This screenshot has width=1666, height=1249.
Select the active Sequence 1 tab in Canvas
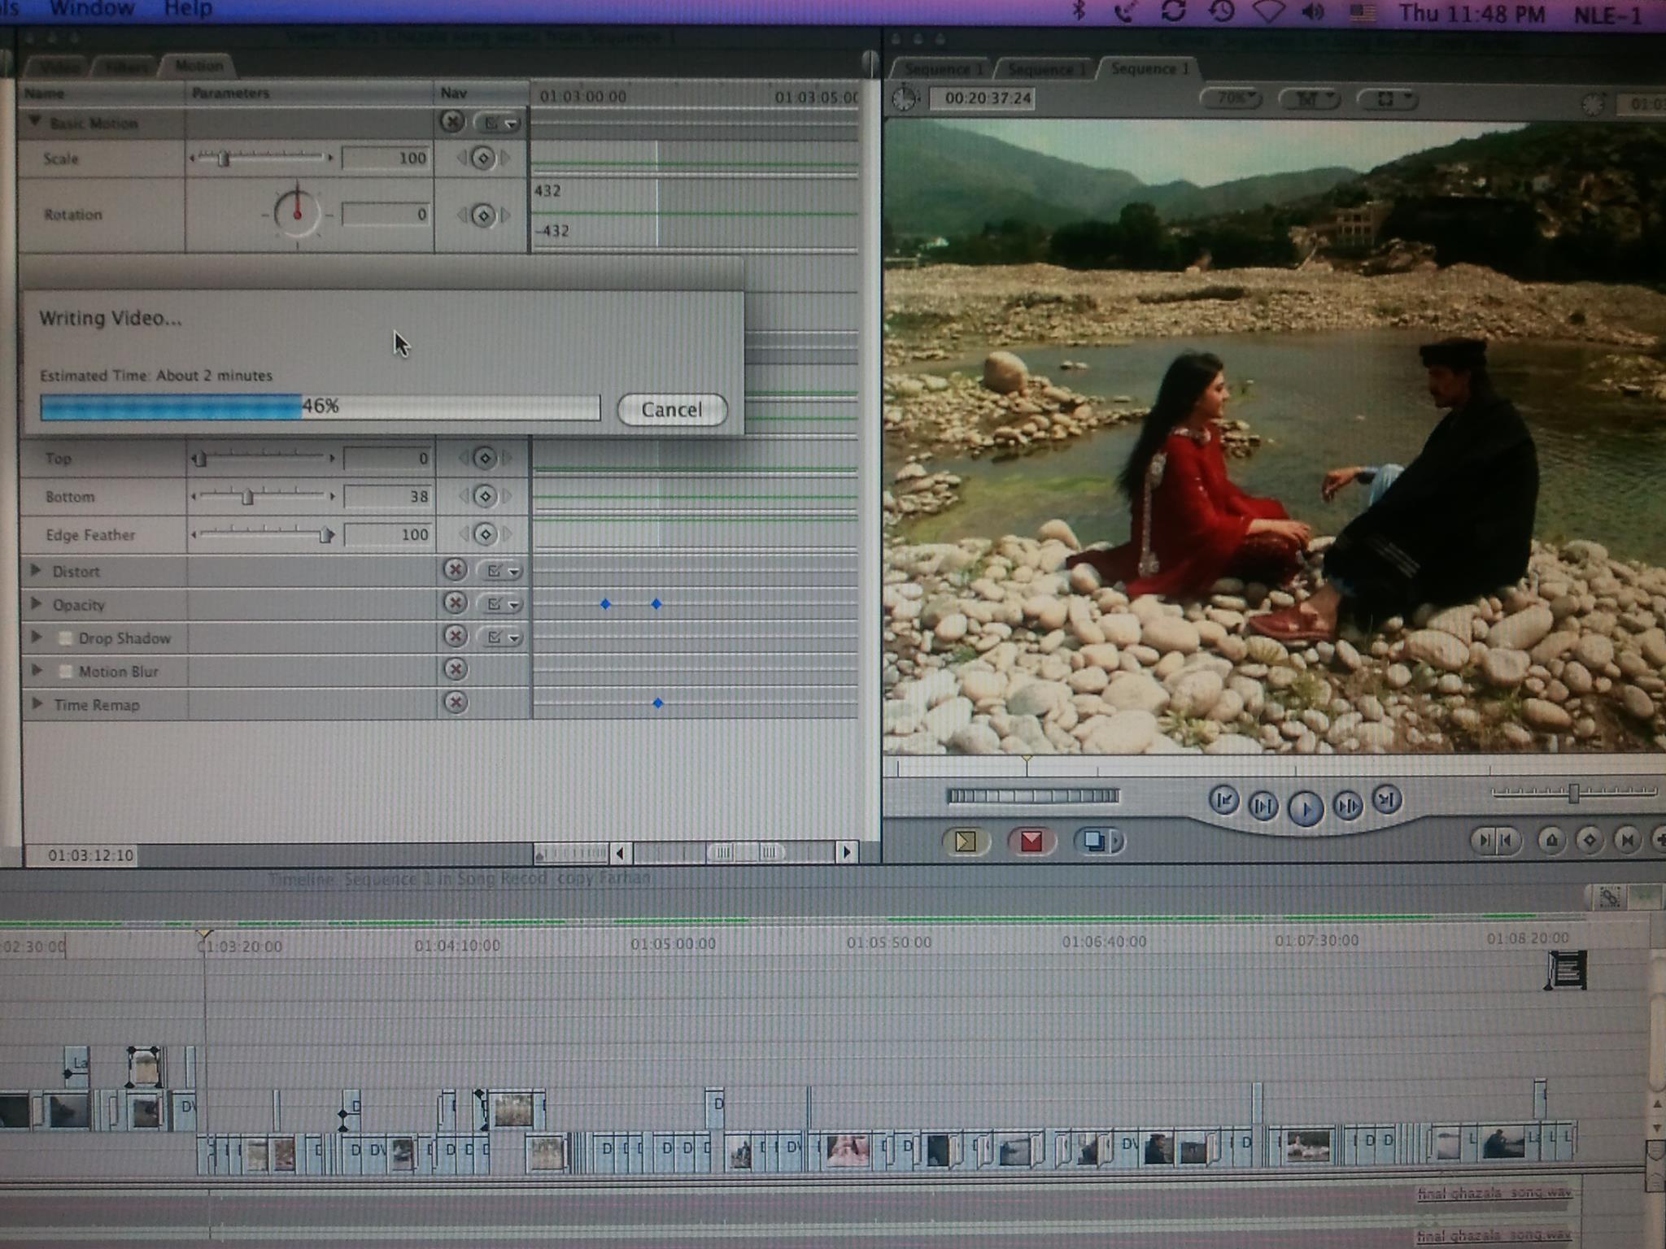point(1149,69)
